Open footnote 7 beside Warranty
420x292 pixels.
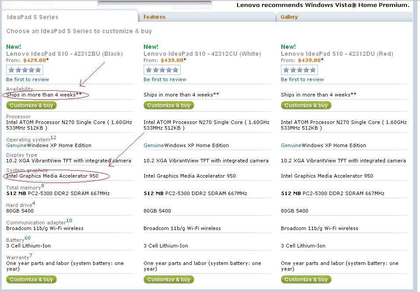pos(31,255)
